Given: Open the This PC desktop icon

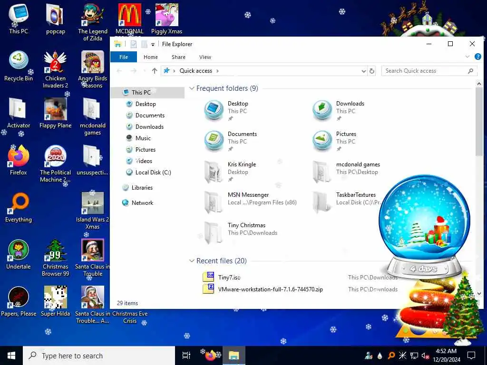Looking at the screenshot, I should coord(19,19).
